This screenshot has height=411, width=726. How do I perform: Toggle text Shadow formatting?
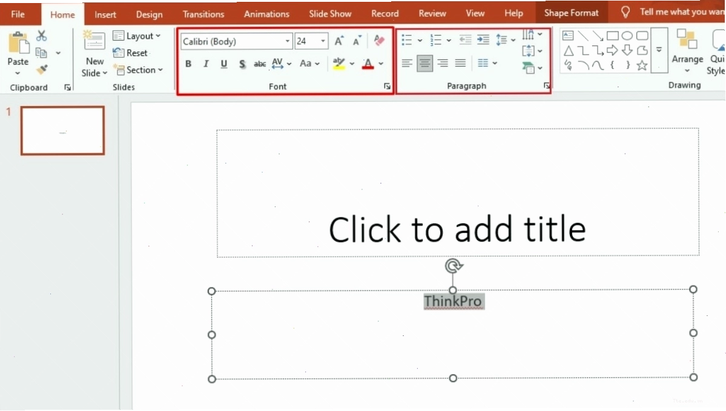tap(242, 64)
